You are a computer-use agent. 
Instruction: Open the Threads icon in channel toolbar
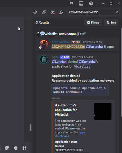pyautogui.click(x=36, y=12)
